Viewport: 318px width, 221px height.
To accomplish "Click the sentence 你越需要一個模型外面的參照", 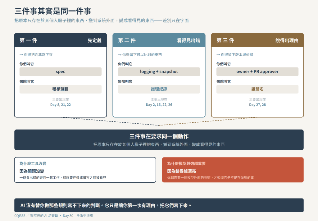I will point(189,178).
